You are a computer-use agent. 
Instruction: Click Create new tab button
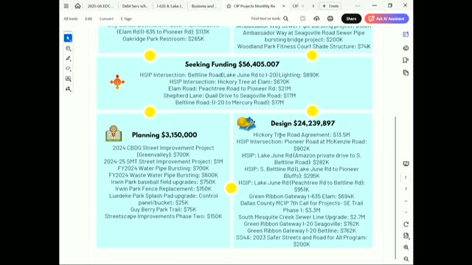click(x=330, y=6)
